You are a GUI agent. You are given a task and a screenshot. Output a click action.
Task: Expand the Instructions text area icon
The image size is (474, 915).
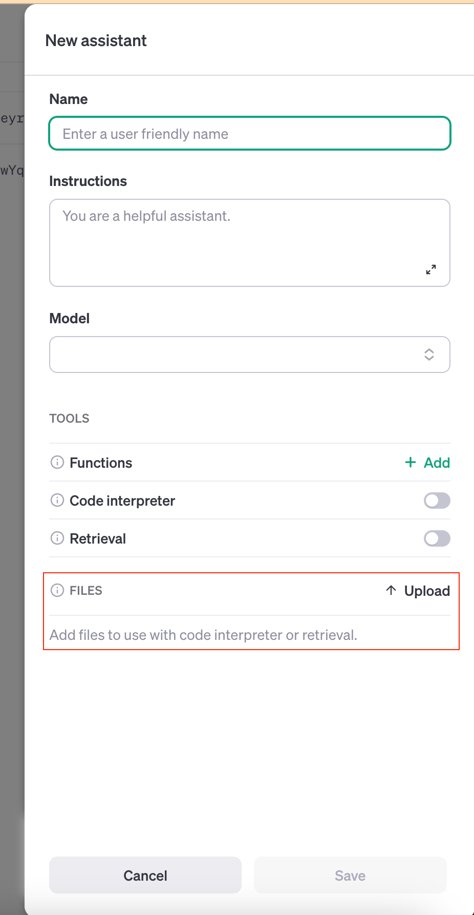tap(431, 269)
